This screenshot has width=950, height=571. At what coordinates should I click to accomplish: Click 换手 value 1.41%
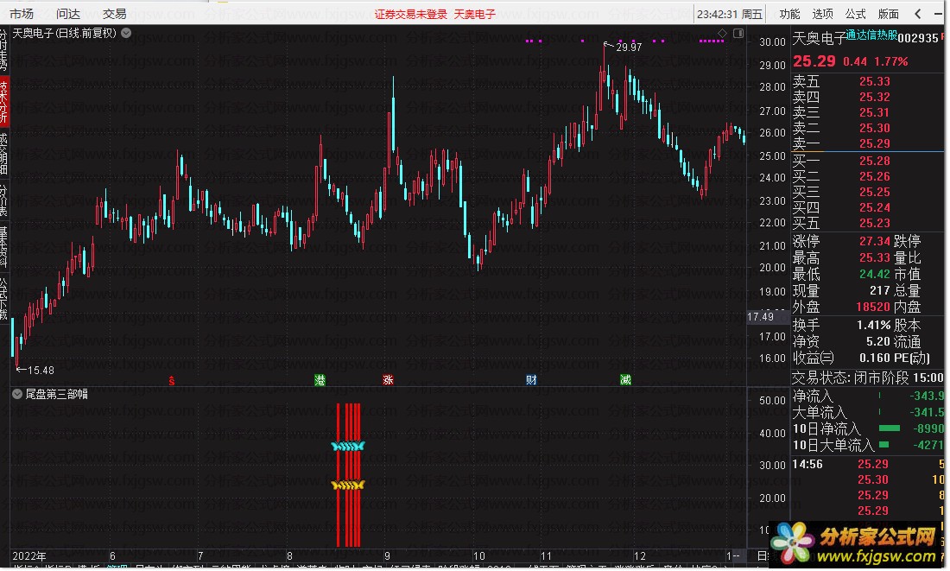coord(873,326)
